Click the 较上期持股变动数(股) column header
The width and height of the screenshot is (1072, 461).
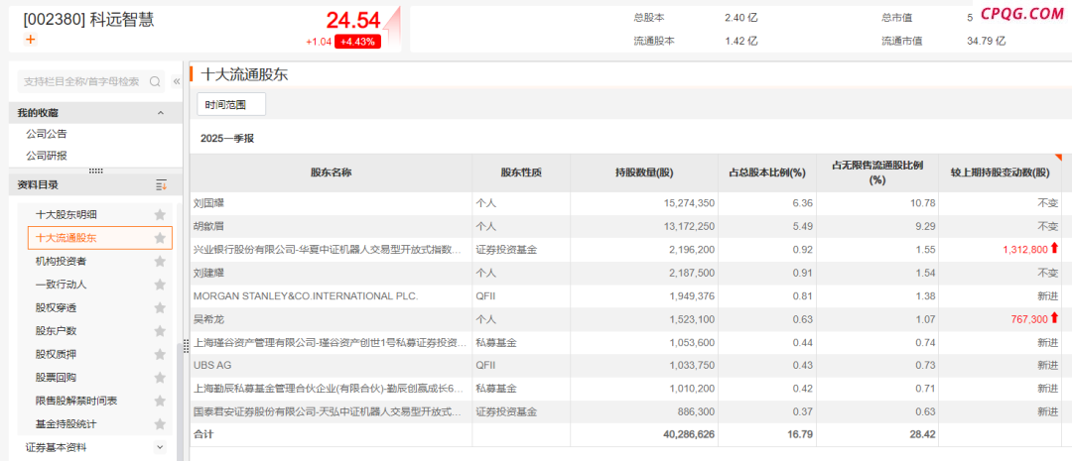click(x=1000, y=173)
